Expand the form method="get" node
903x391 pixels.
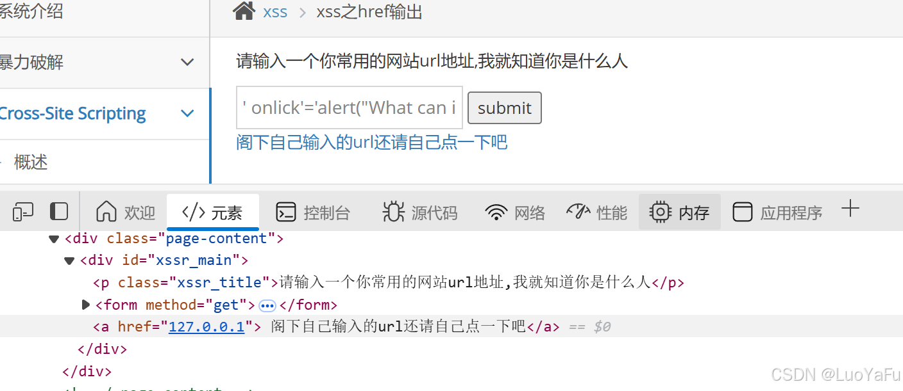tap(86, 305)
